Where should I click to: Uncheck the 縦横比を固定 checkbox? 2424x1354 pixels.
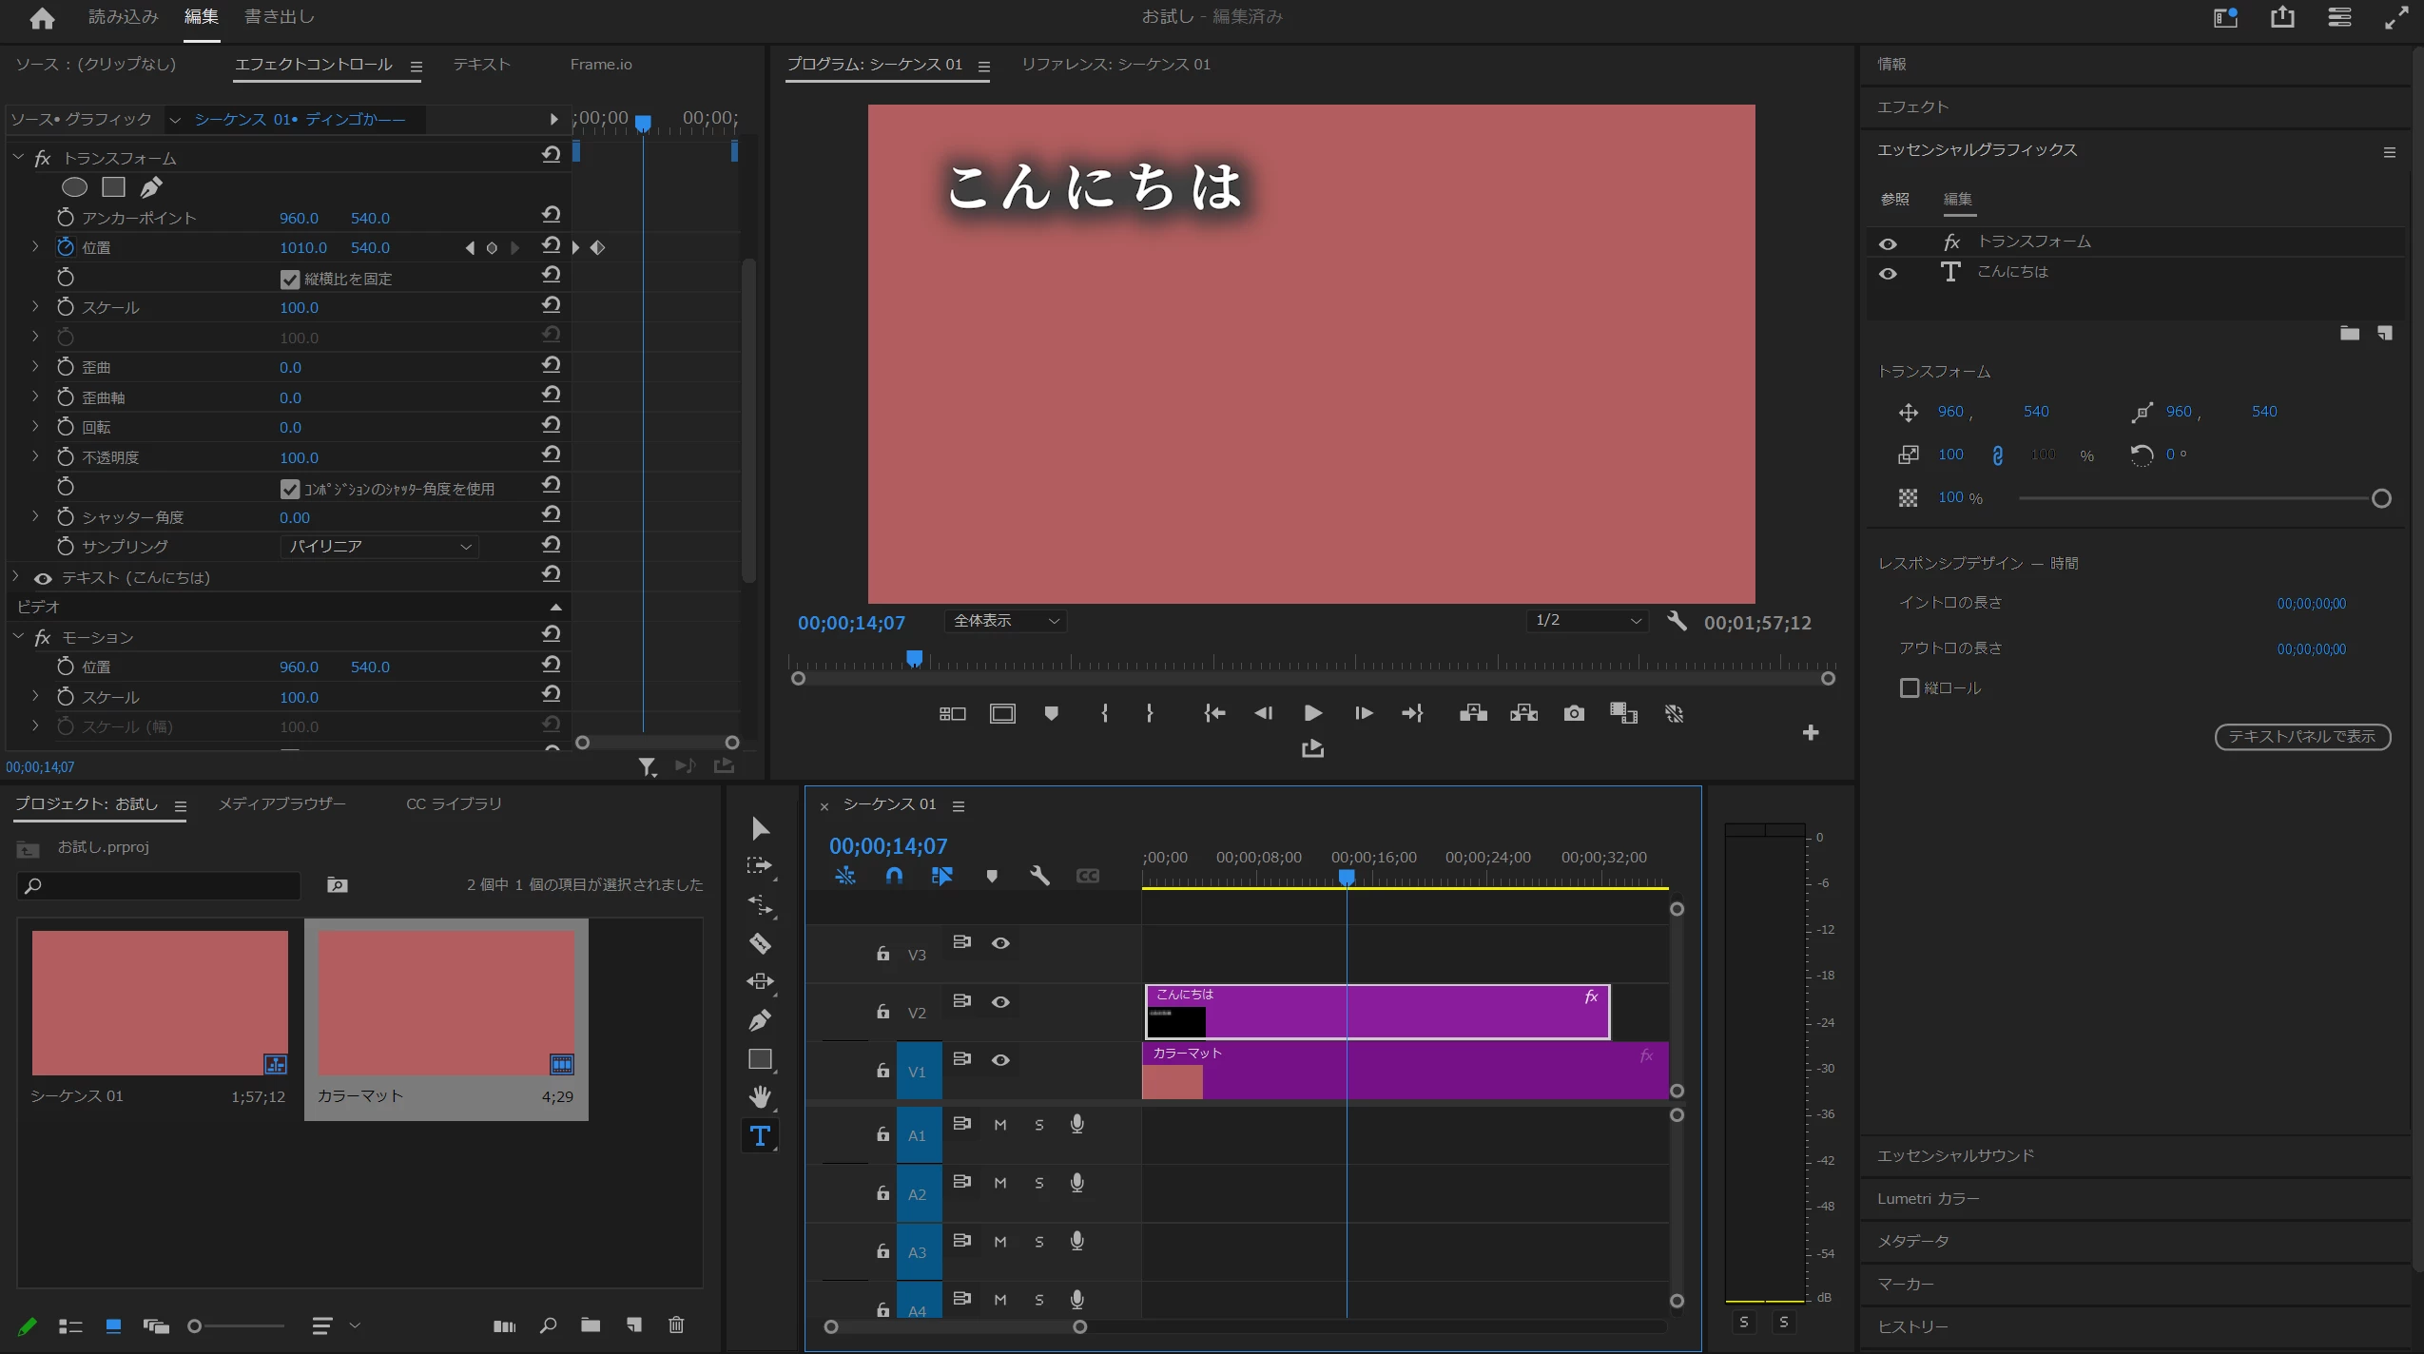290,279
